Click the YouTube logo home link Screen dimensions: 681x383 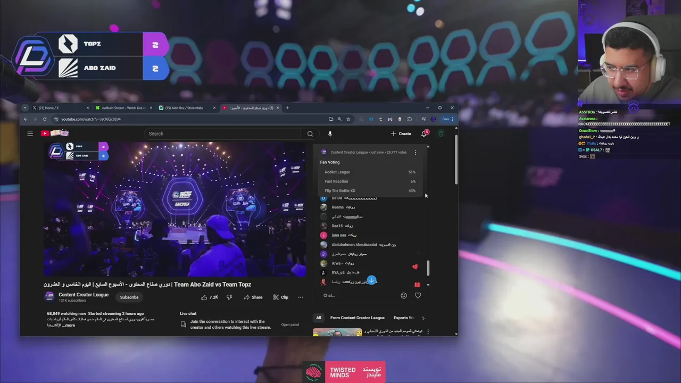click(55, 133)
